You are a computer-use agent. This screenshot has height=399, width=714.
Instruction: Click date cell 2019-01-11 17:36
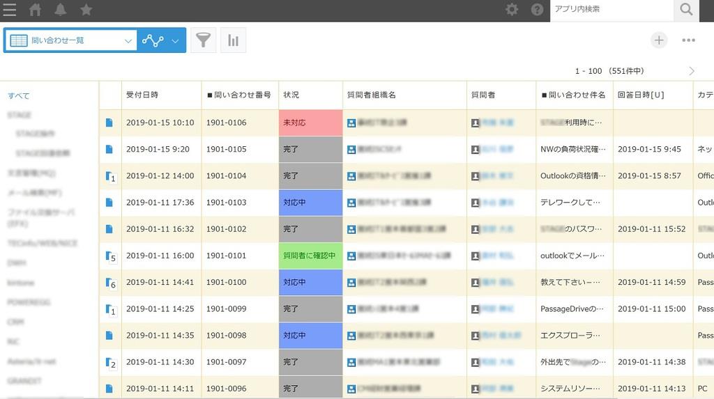point(160,203)
